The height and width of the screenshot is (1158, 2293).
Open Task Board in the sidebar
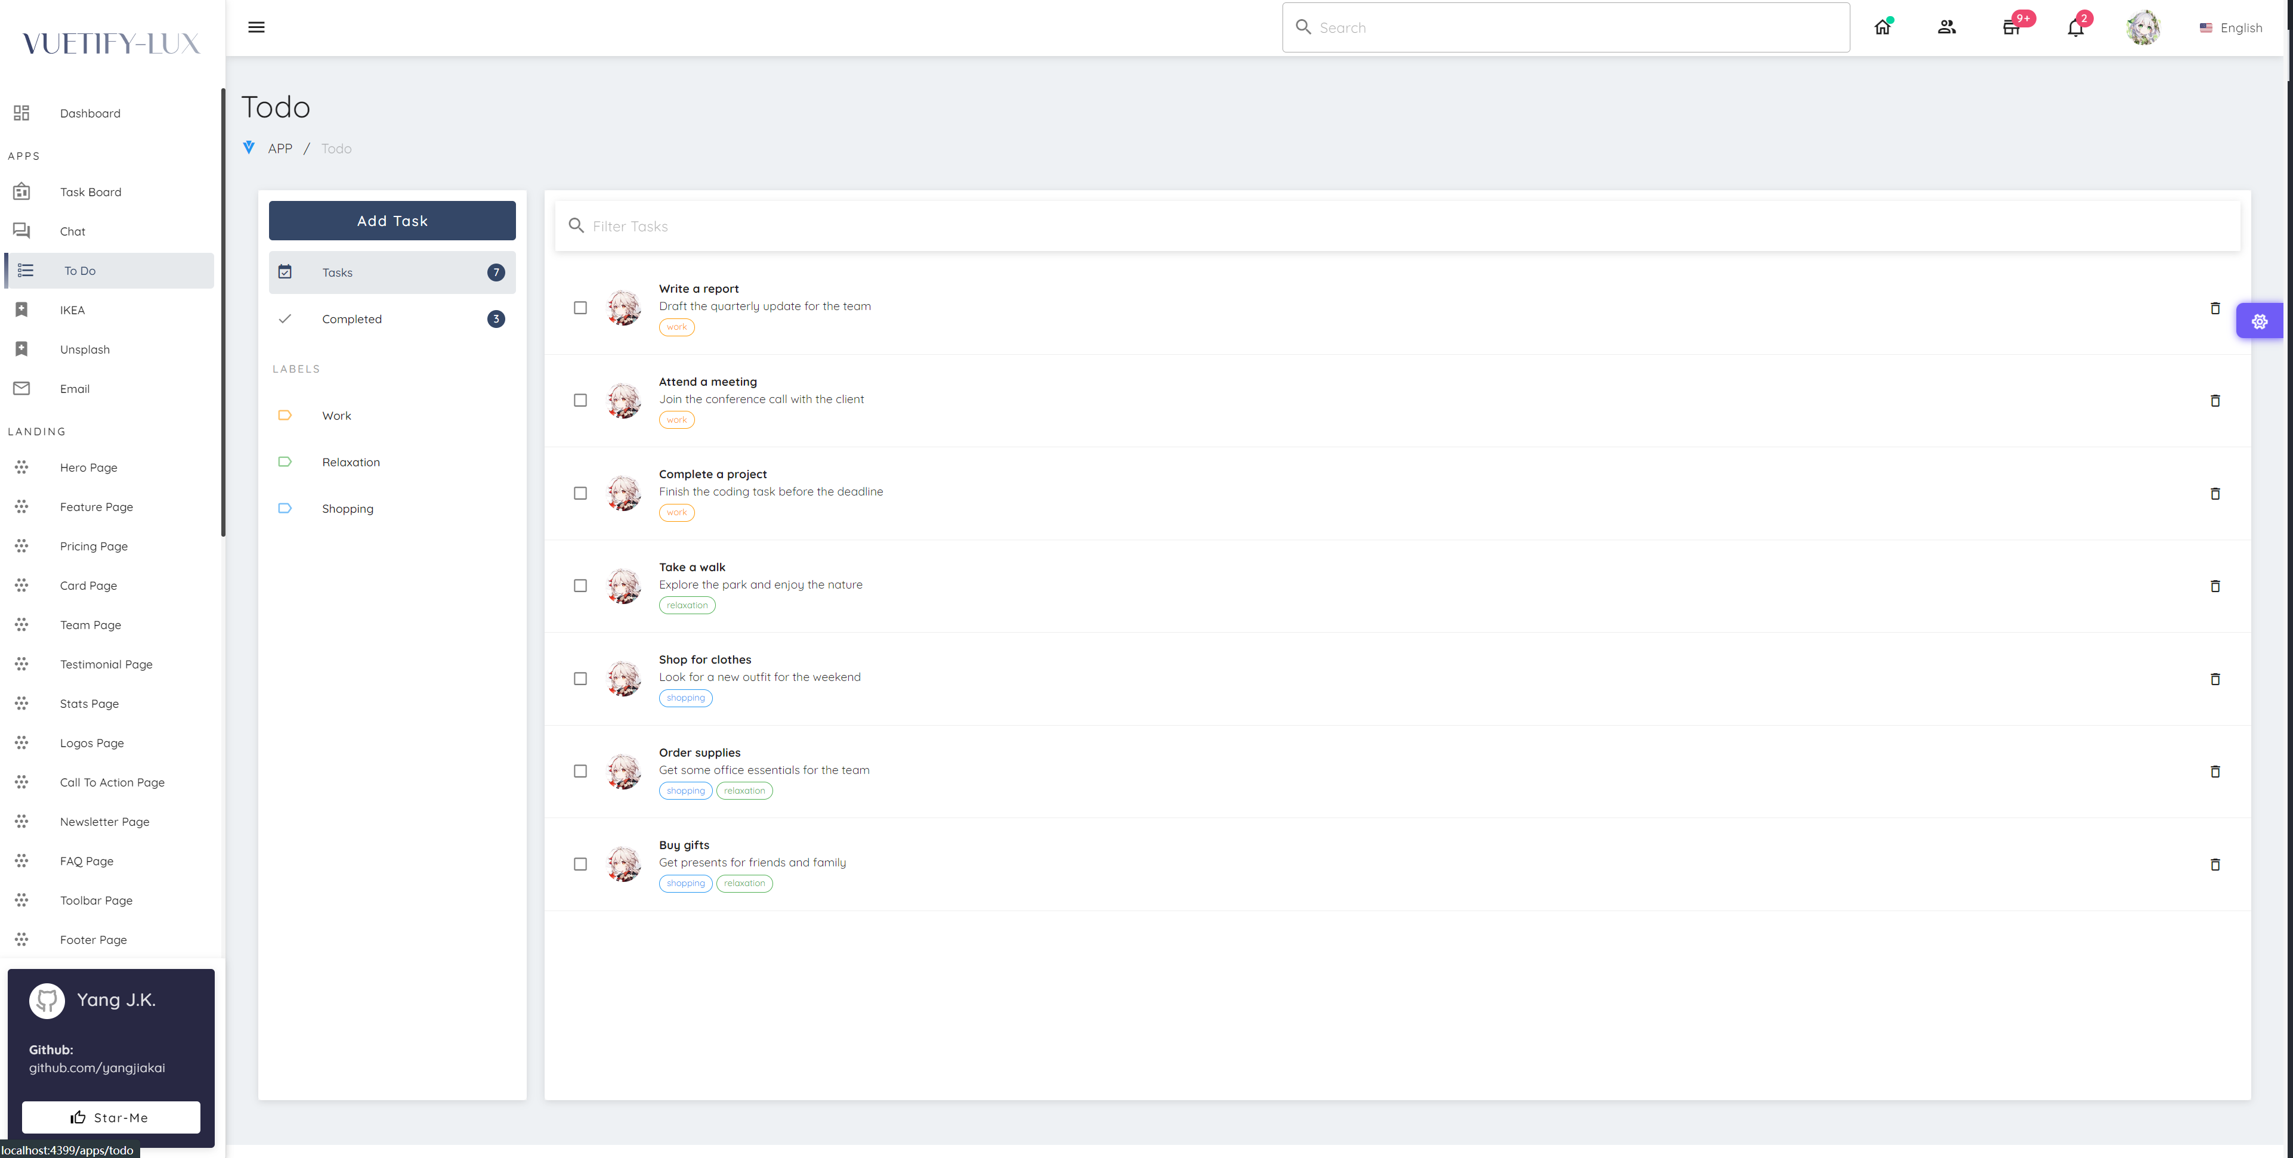point(91,192)
